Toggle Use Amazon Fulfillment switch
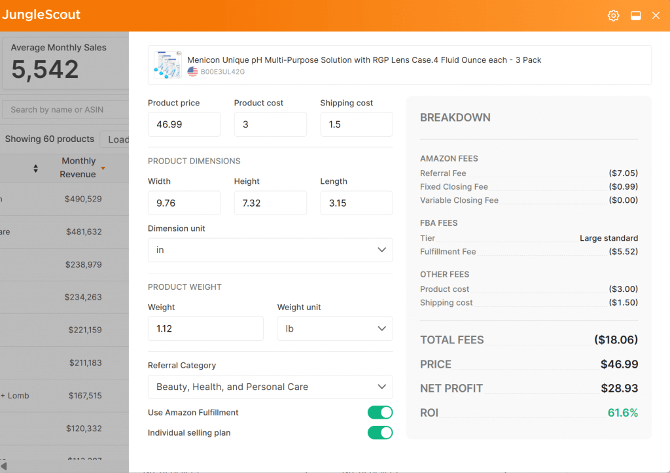670x473 pixels. pos(380,412)
